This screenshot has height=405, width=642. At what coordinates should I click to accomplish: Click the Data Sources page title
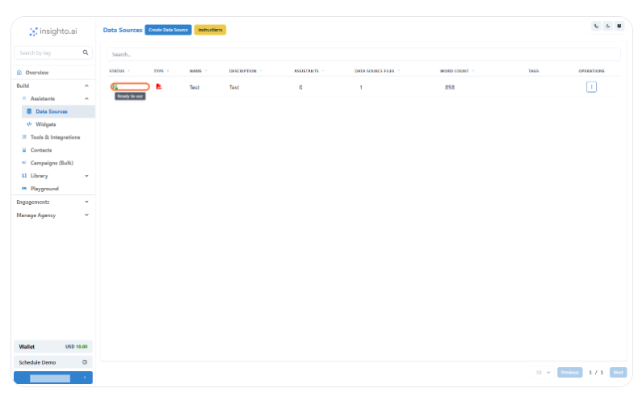coord(123,30)
